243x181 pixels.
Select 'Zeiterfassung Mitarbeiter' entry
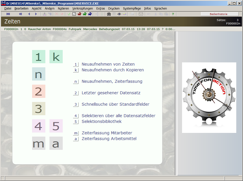tap(107, 133)
